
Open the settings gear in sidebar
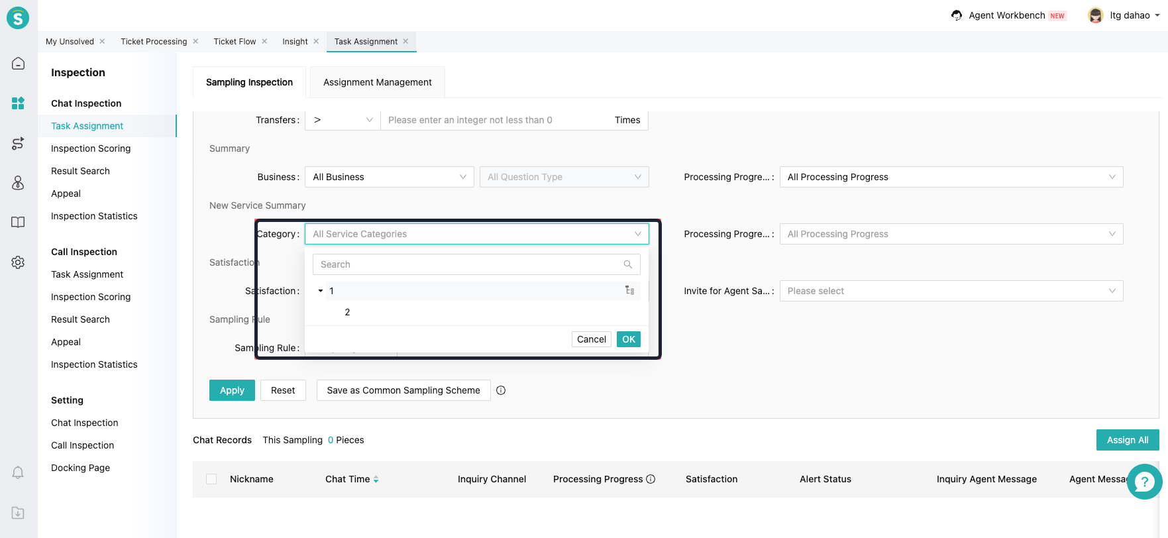[18, 262]
